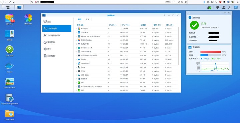Open the DSM search magnifier icon
This screenshot has height=123, width=240.
point(230,7)
